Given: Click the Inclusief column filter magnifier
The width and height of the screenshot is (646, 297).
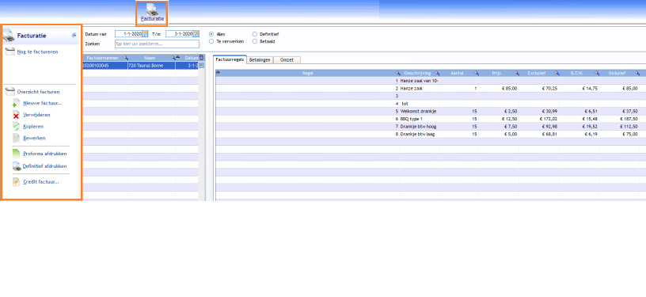Looking at the screenshot, I should pyautogui.click(x=638, y=73).
